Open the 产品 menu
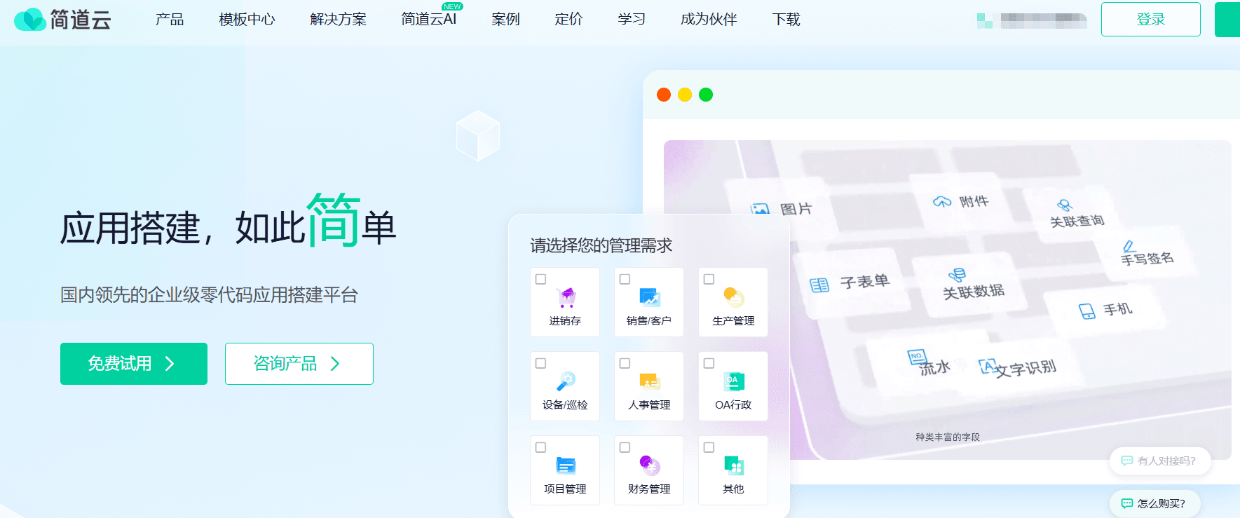Image resolution: width=1240 pixels, height=518 pixels. 170,20
